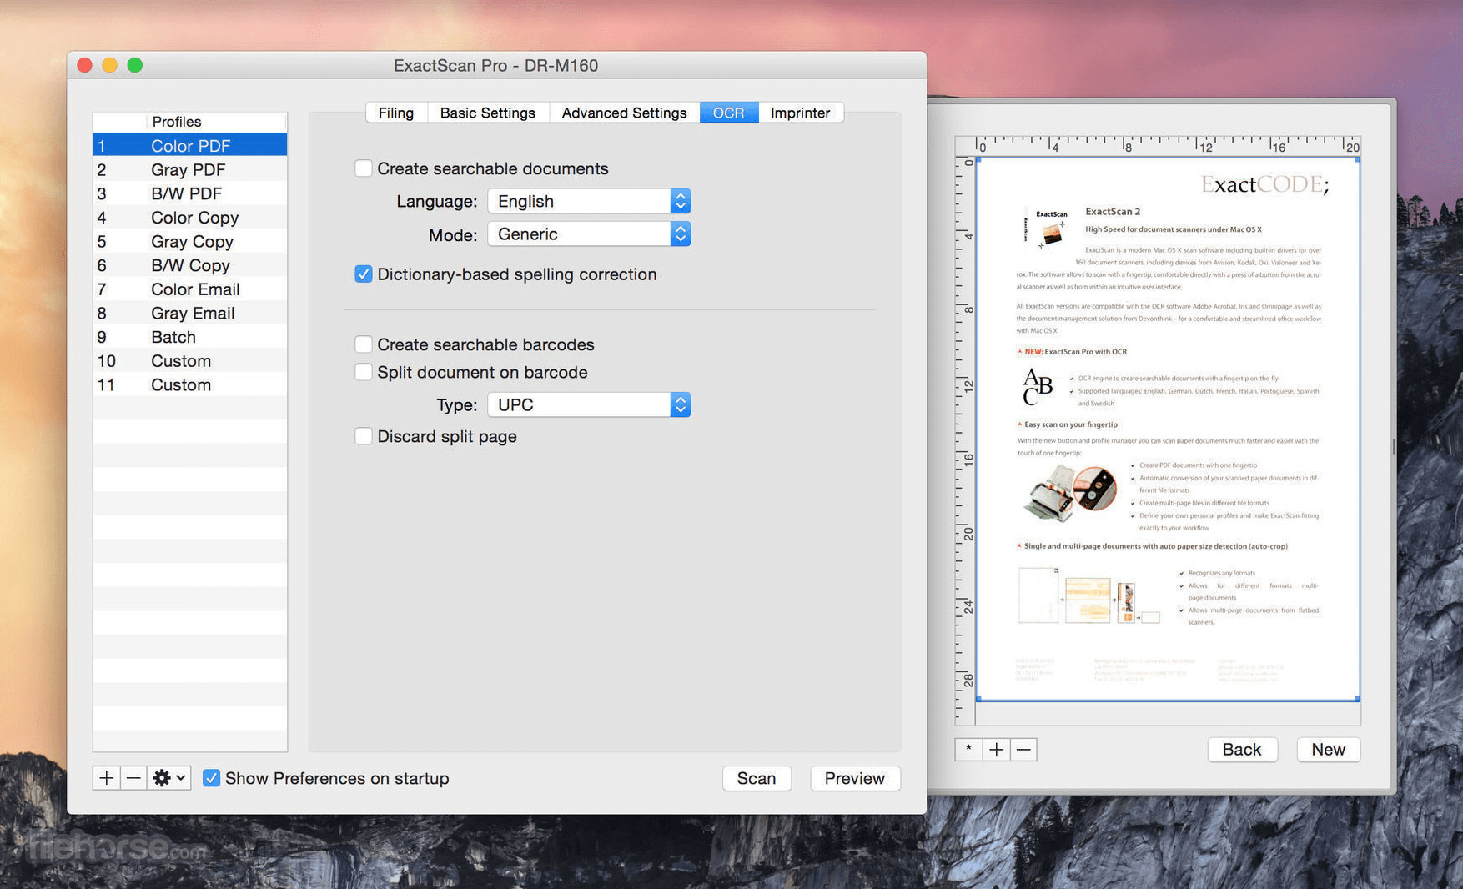Click the Back button in preview window
The width and height of the screenshot is (1463, 889).
pos(1242,749)
